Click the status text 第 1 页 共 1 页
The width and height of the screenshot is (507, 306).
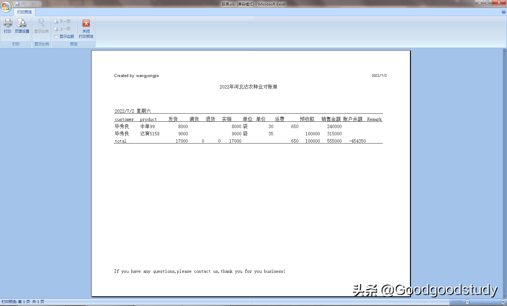31,302
